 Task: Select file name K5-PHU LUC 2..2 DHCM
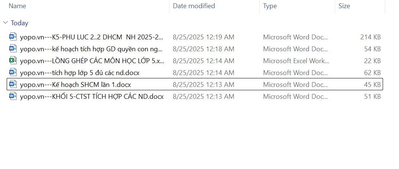coord(92,37)
